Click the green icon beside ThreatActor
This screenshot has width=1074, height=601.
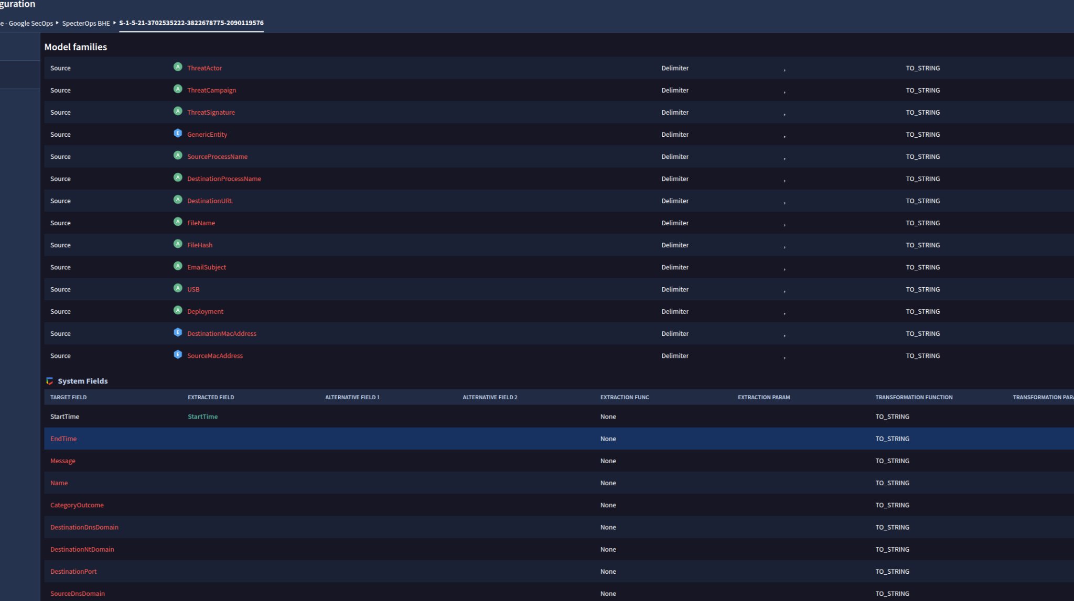tap(178, 67)
